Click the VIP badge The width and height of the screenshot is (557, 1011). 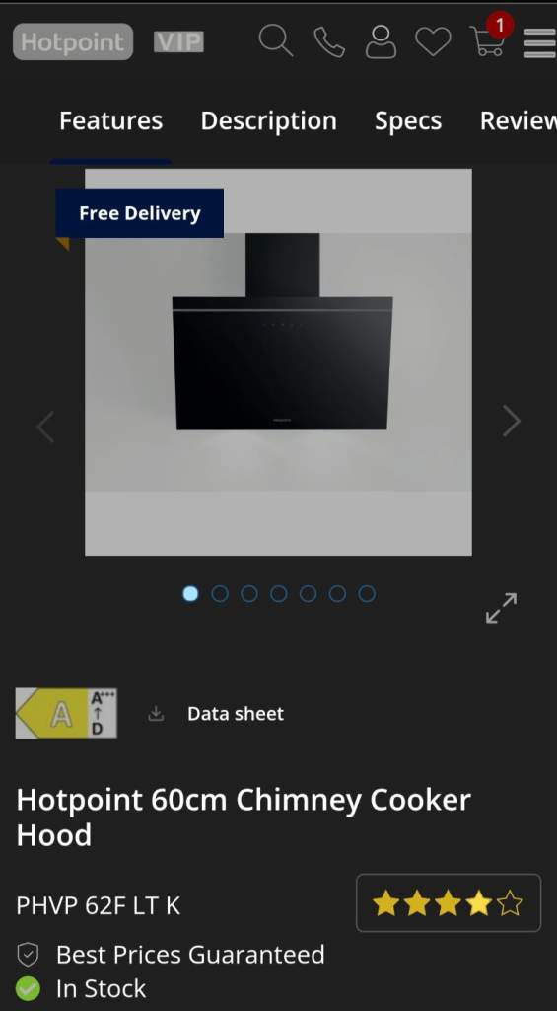pyautogui.click(x=179, y=41)
